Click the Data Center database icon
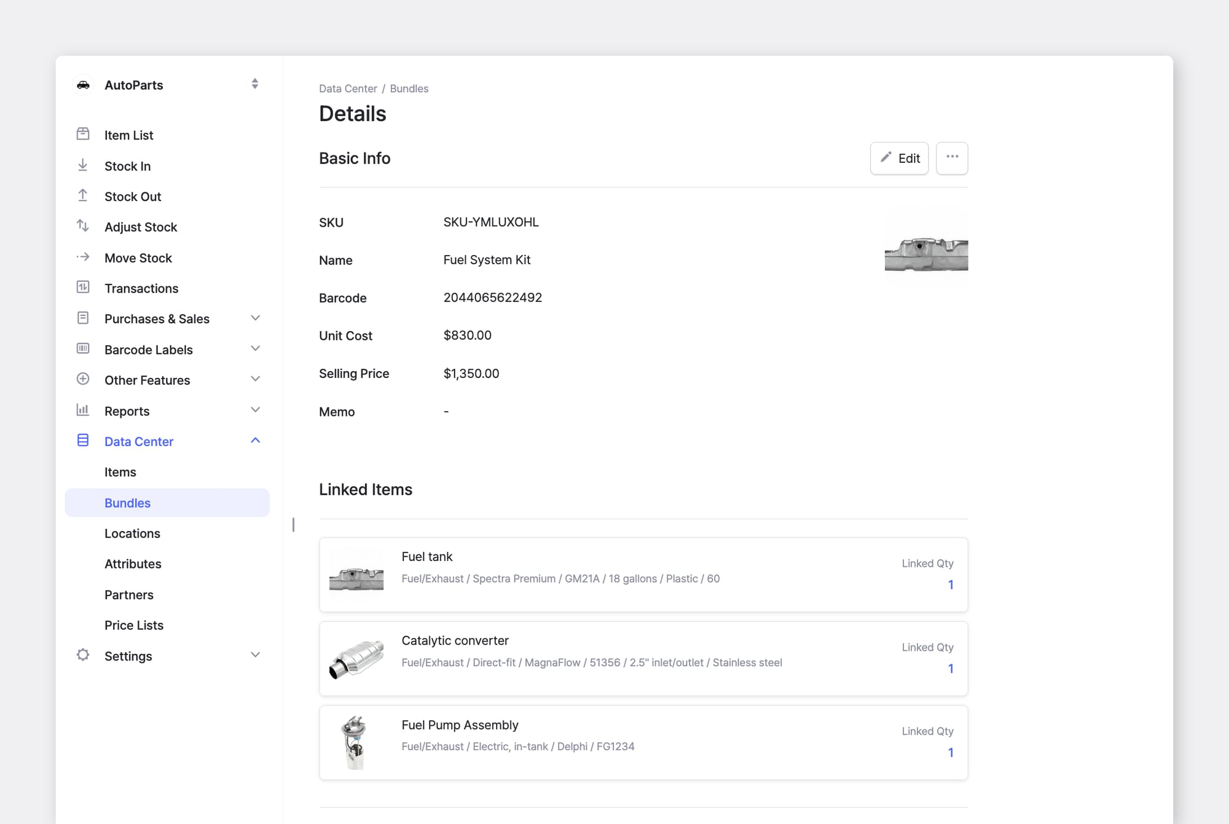 point(83,441)
